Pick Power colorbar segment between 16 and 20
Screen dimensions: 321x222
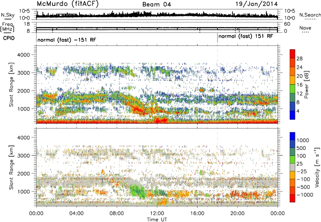[293, 80]
